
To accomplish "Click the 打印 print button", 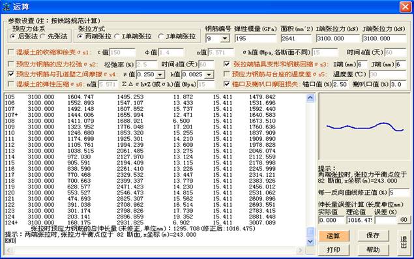I will (x=334, y=250).
